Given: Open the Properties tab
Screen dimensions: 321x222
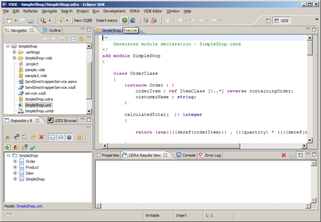Looking at the screenshot, I should [108, 155].
